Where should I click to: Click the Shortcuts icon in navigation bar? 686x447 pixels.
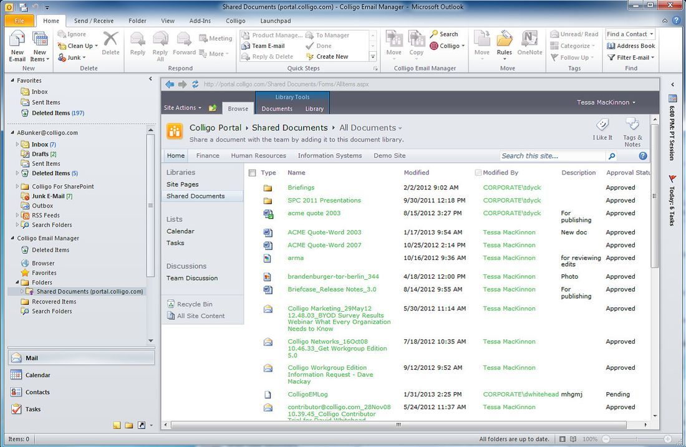tap(142, 425)
